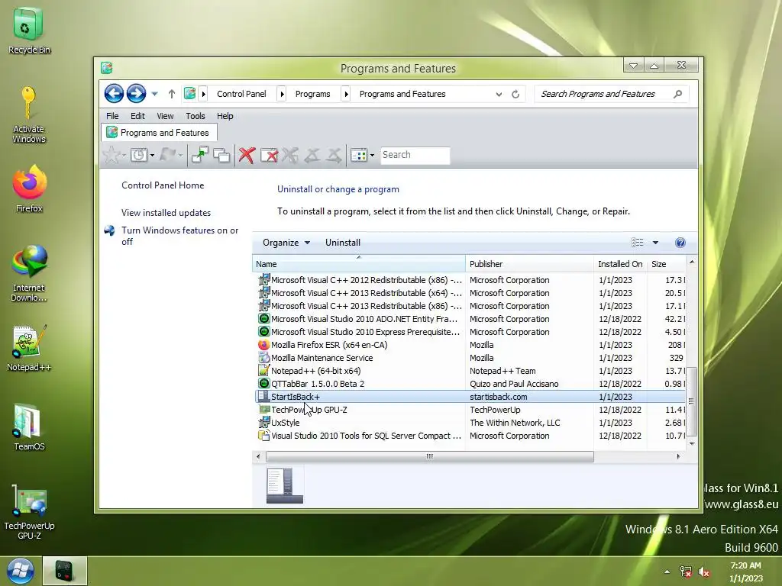This screenshot has width=782, height=586.
Task: Open the address bar history dropdown
Action: [x=499, y=94]
